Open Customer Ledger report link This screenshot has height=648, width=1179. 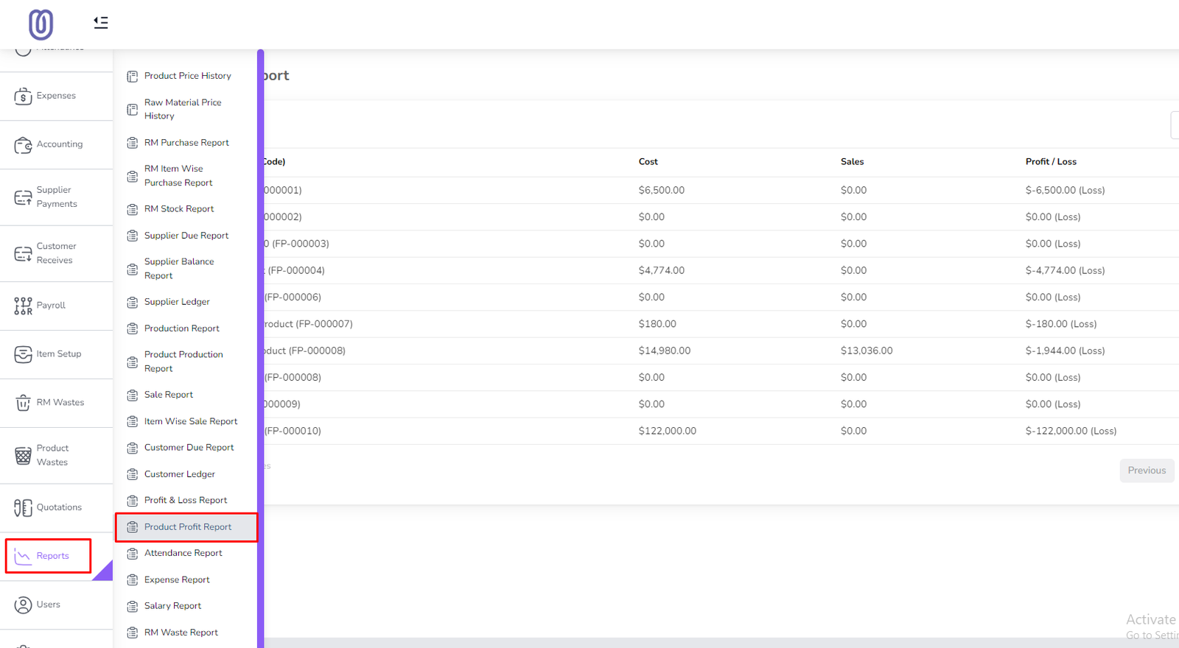179,474
